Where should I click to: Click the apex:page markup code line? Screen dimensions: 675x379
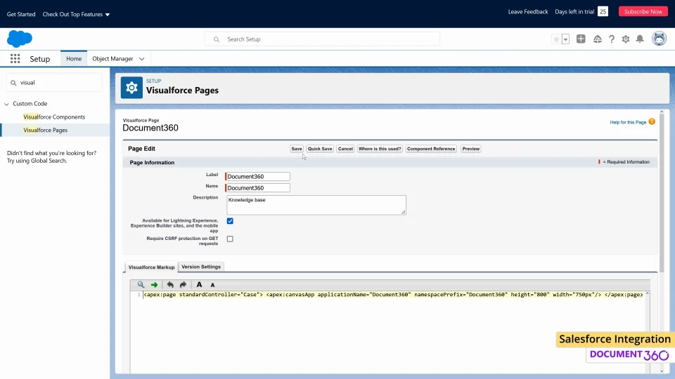(x=393, y=295)
